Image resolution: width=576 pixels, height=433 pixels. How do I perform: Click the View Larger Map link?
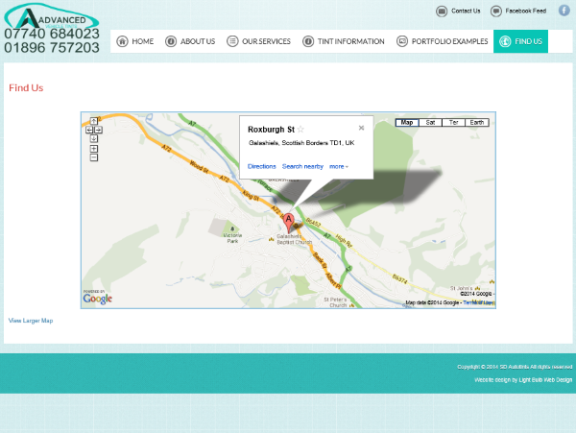click(x=31, y=321)
